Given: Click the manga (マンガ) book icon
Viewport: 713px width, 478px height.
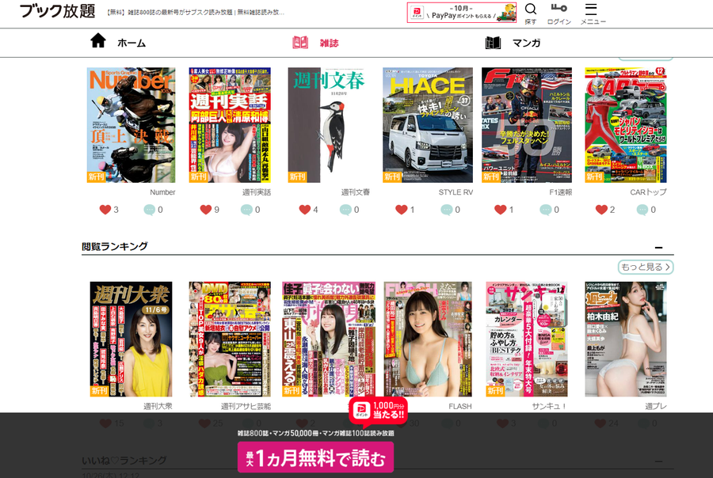Looking at the screenshot, I should point(493,43).
